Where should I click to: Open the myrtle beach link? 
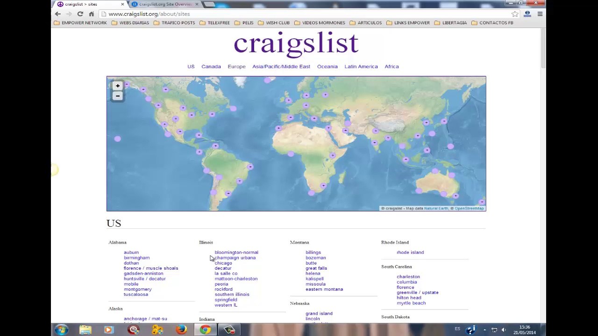coord(411,303)
